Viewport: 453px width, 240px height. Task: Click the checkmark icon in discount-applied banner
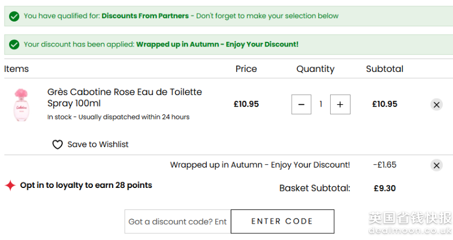click(14, 44)
